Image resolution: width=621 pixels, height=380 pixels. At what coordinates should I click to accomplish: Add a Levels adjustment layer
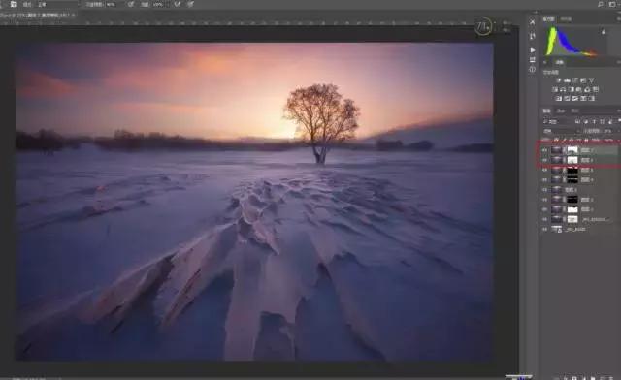point(567,80)
